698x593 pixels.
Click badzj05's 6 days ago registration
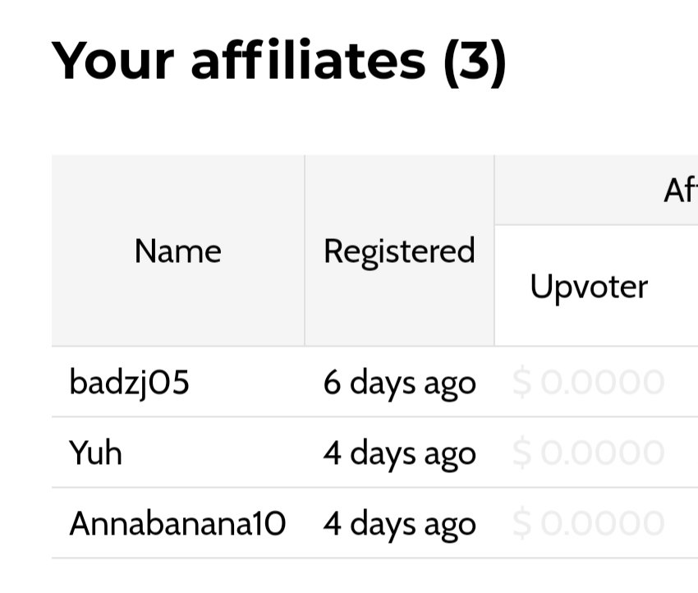pos(400,384)
